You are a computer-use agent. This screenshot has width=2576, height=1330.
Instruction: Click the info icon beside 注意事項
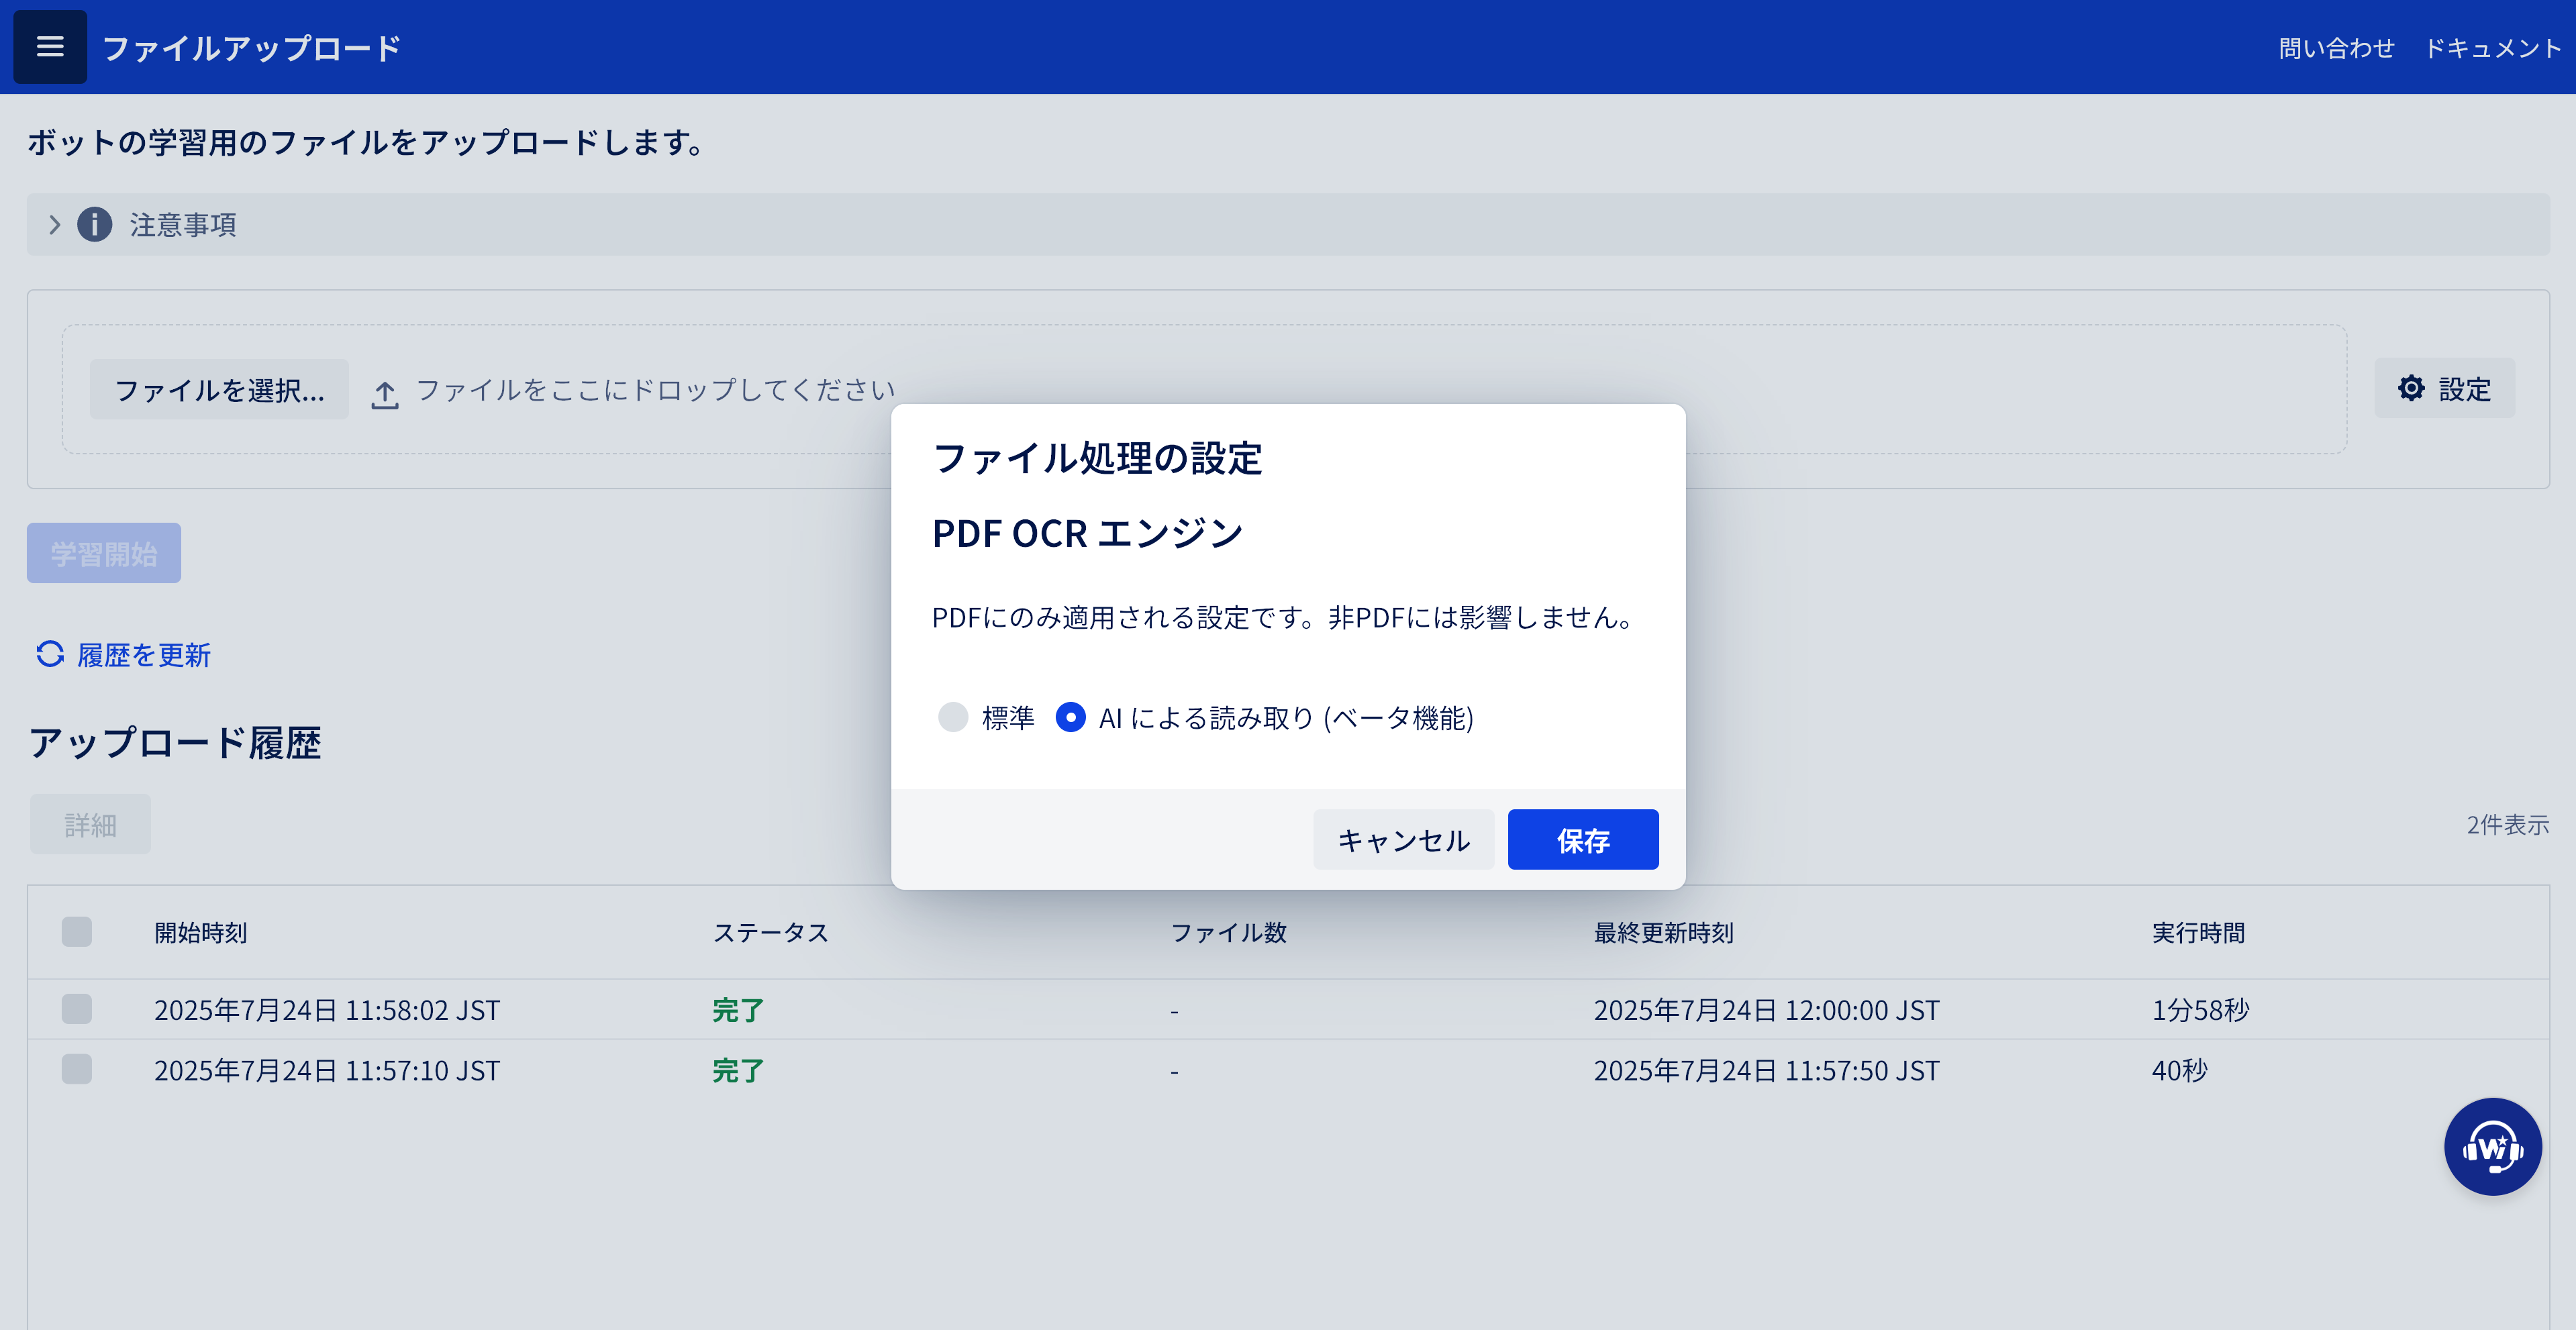point(95,224)
